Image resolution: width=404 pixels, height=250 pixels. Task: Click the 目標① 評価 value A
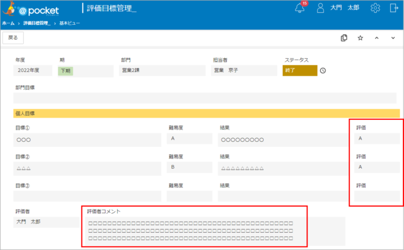pos(377,139)
